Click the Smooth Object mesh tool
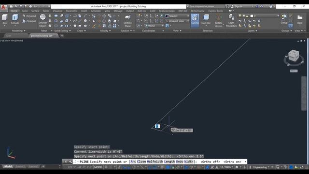The width and height of the screenshot is (309, 174). click(42, 20)
